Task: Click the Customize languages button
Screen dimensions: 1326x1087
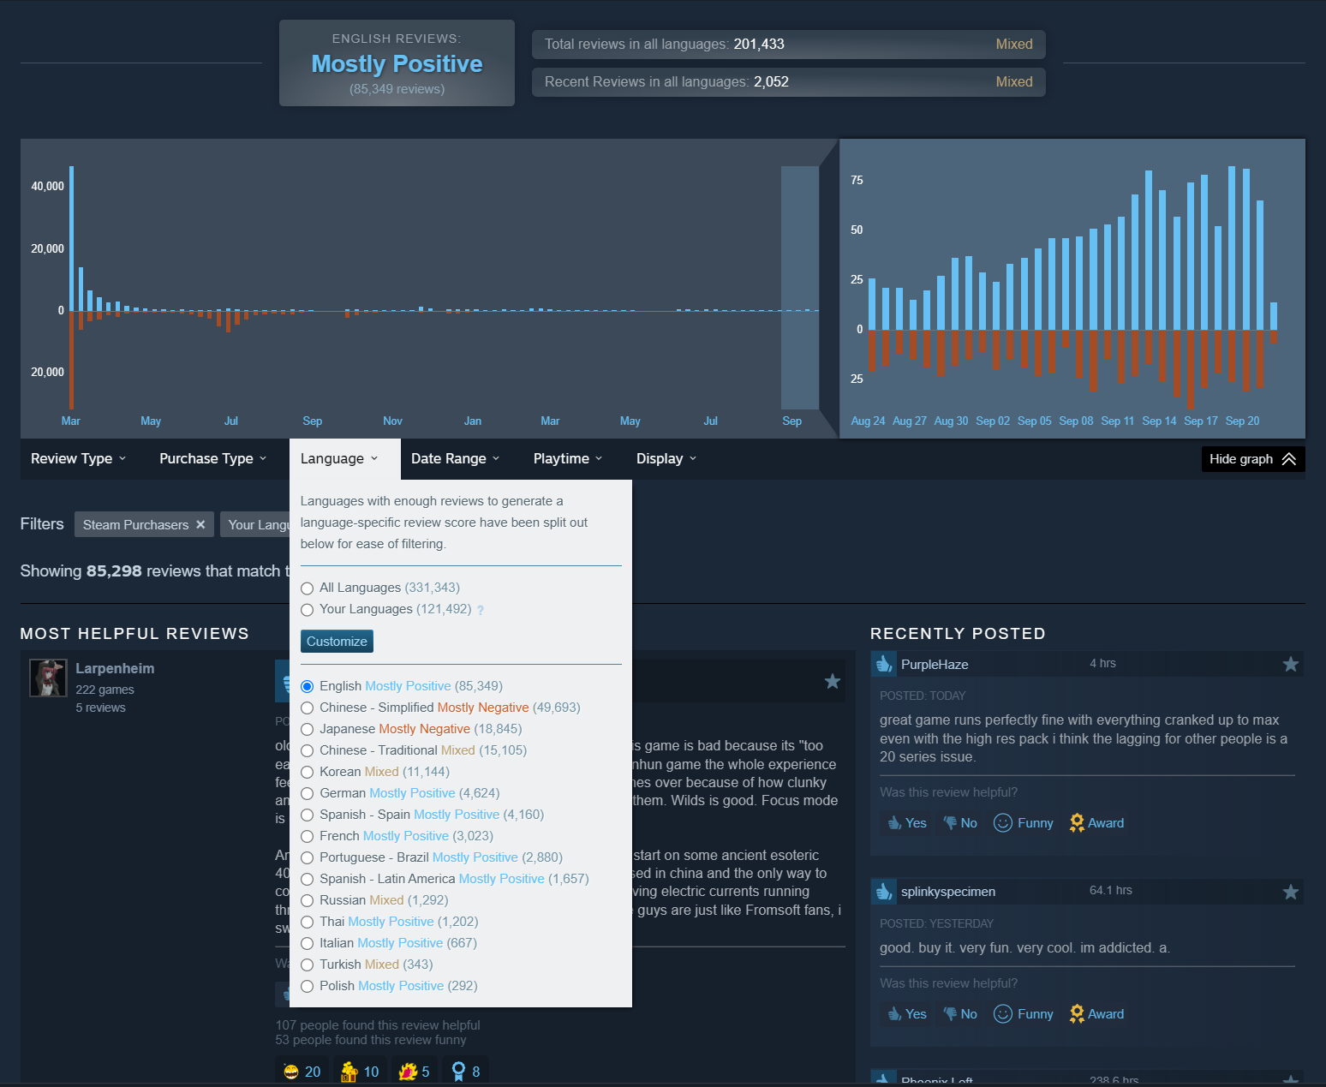Action: point(337,641)
